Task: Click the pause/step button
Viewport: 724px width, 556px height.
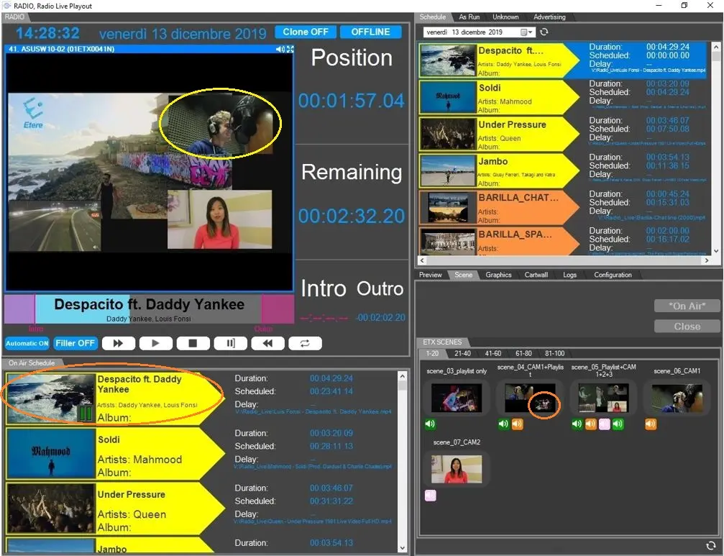Action: pos(230,344)
